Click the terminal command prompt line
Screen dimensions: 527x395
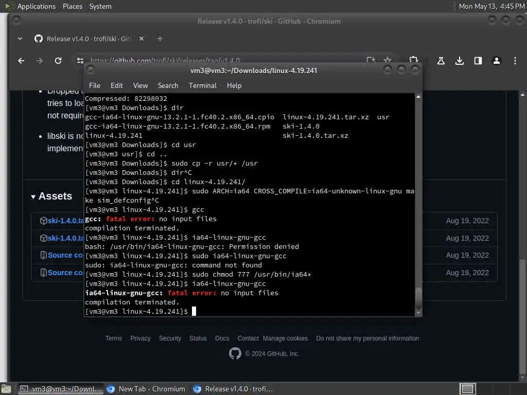[249, 311]
